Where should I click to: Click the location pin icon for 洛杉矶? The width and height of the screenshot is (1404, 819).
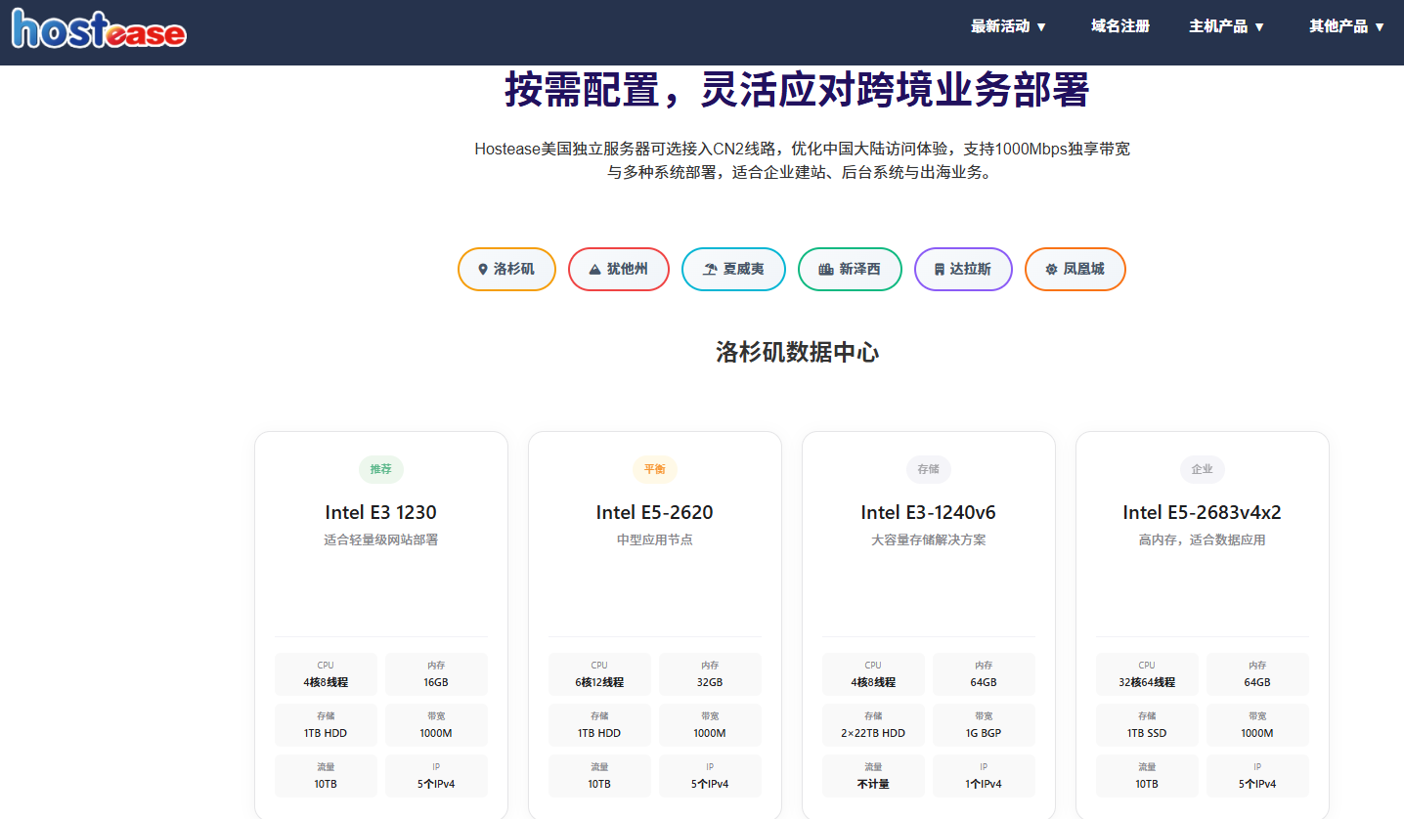tap(482, 270)
